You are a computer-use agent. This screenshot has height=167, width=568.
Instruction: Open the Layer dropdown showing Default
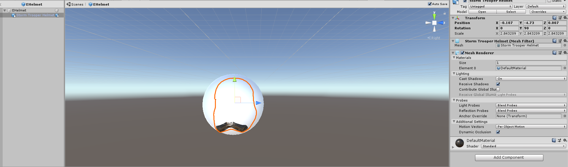point(546,7)
